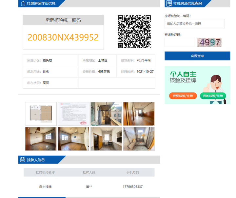Click the orange 我要核验/挂牌 button
The image size is (236, 198).
tap(183, 96)
